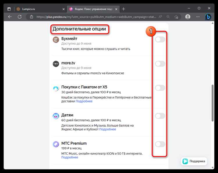This screenshot has width=218, height=173.
Task: Click the more.tv title text
Action: (x=68, y=63)
